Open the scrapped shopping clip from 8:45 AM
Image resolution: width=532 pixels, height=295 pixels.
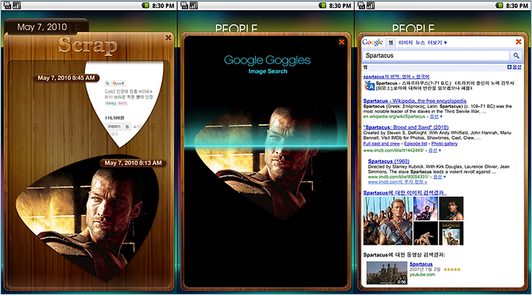(124, 104)
